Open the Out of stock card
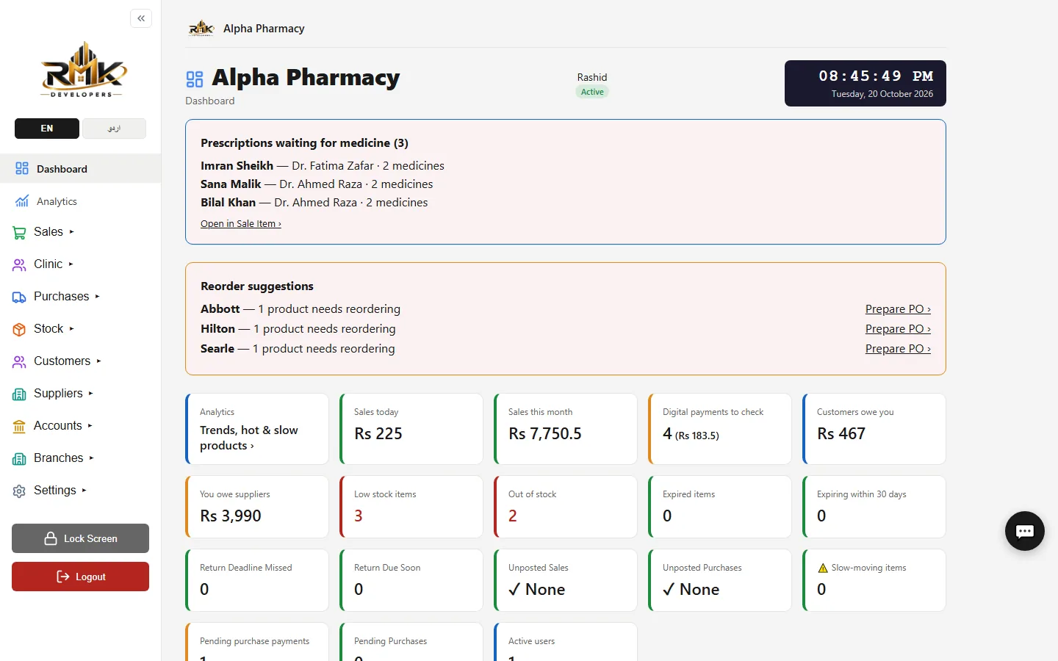 tap(566, 507)
